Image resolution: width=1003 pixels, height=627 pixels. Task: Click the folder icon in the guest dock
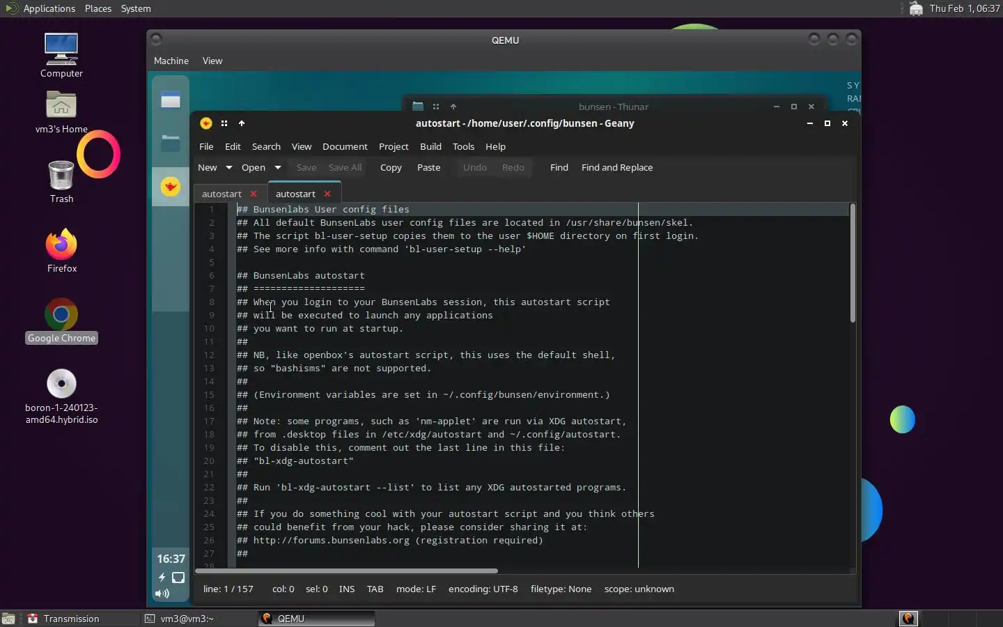[x=171, y=143]
